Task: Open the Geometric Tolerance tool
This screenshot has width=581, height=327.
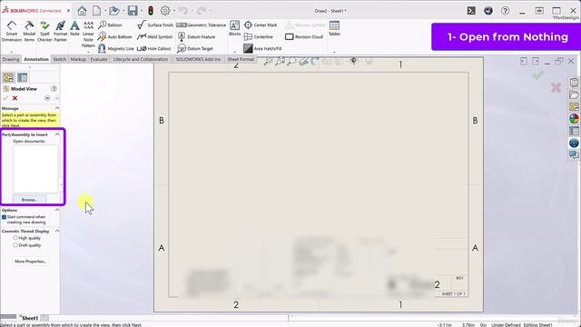Action: coord(201,25)
